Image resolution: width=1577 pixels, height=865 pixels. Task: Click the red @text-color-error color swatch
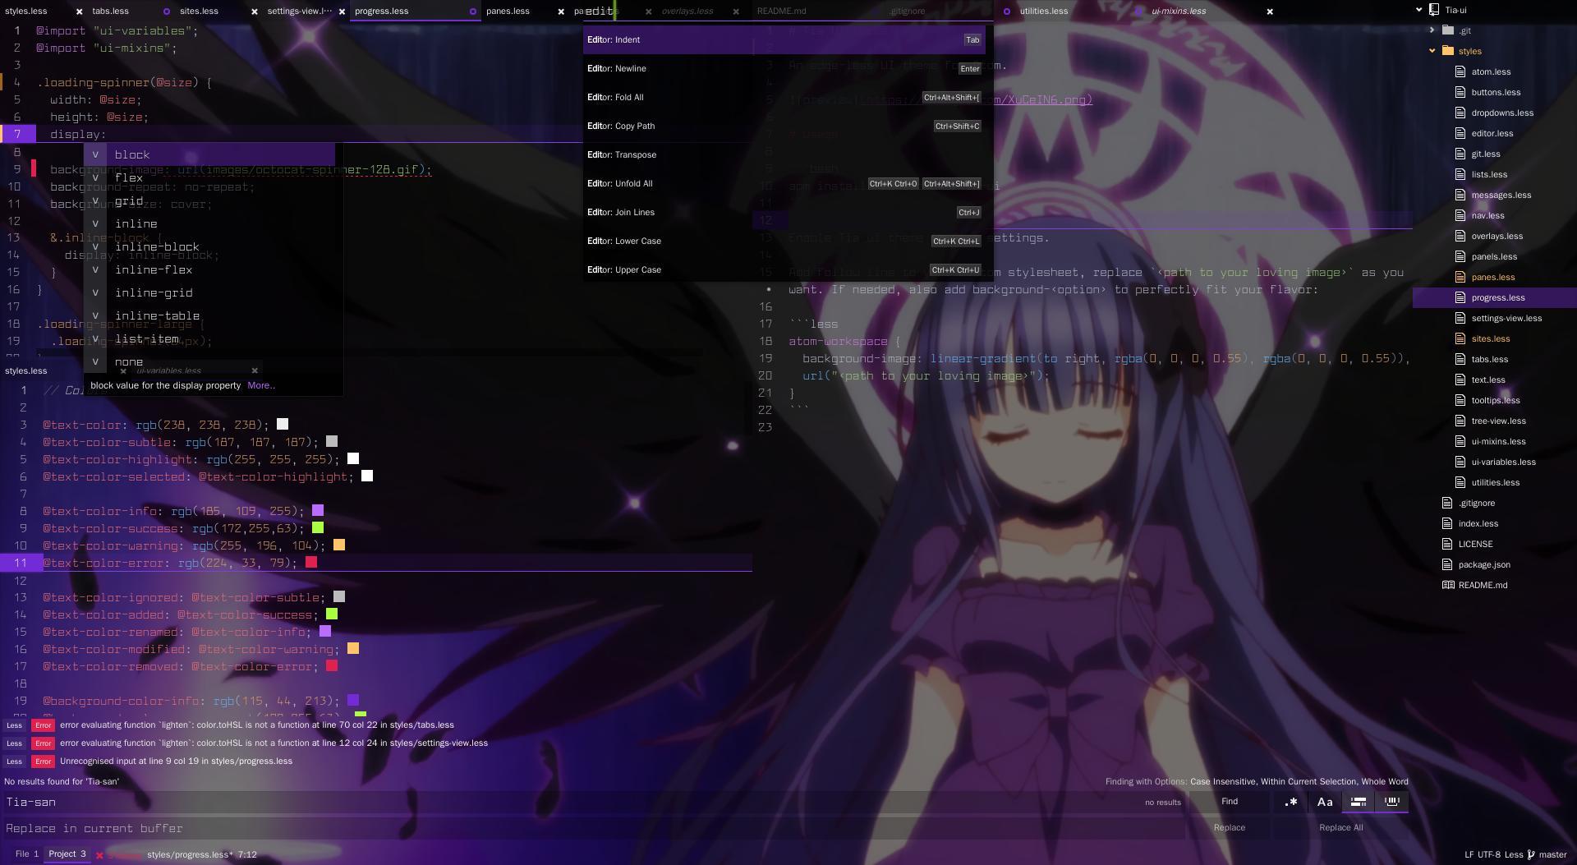311,563
